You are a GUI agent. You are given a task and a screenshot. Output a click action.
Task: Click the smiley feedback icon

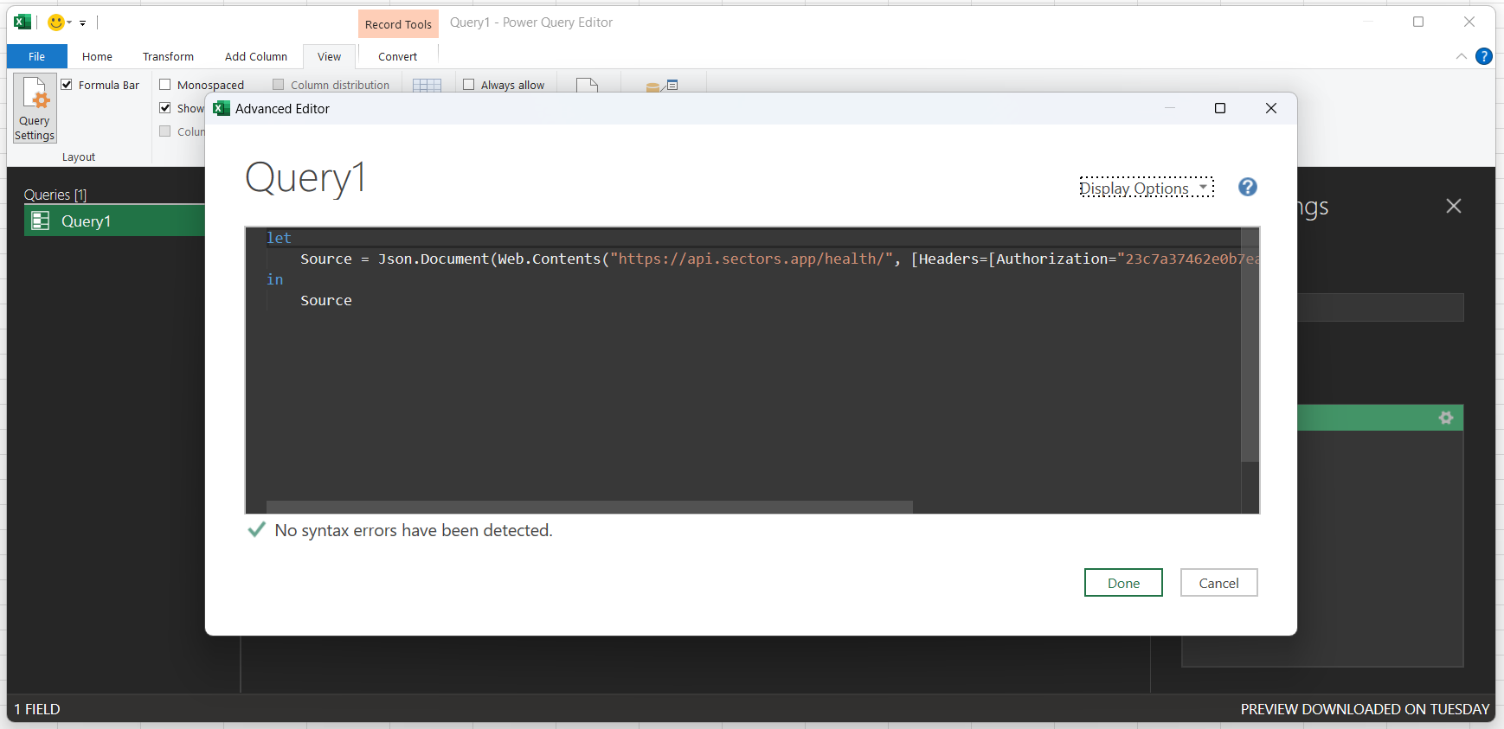(x=55, y=22)
